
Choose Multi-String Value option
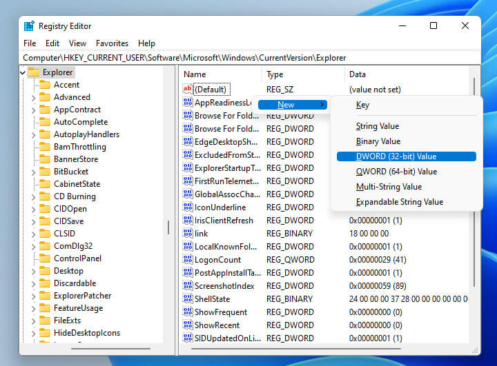407,187
